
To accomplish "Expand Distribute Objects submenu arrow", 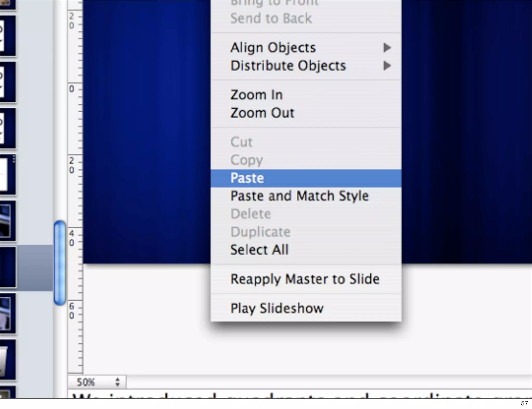I will (387, 66).
